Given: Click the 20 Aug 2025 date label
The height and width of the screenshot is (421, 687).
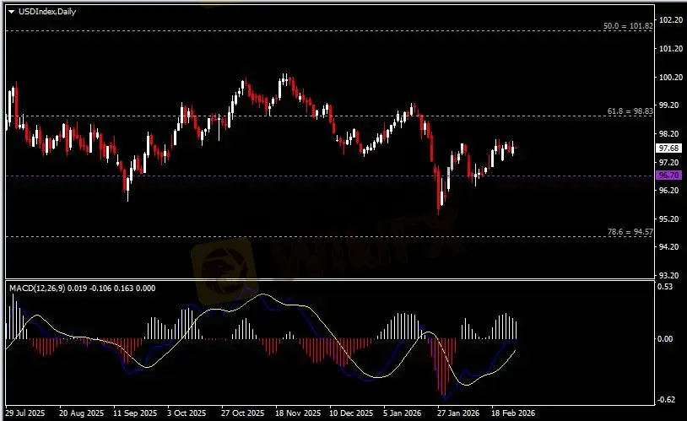Looking at the screenshot, I should coord(82,413).
